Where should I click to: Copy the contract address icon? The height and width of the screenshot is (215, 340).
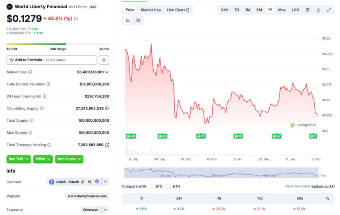(83, 182)
